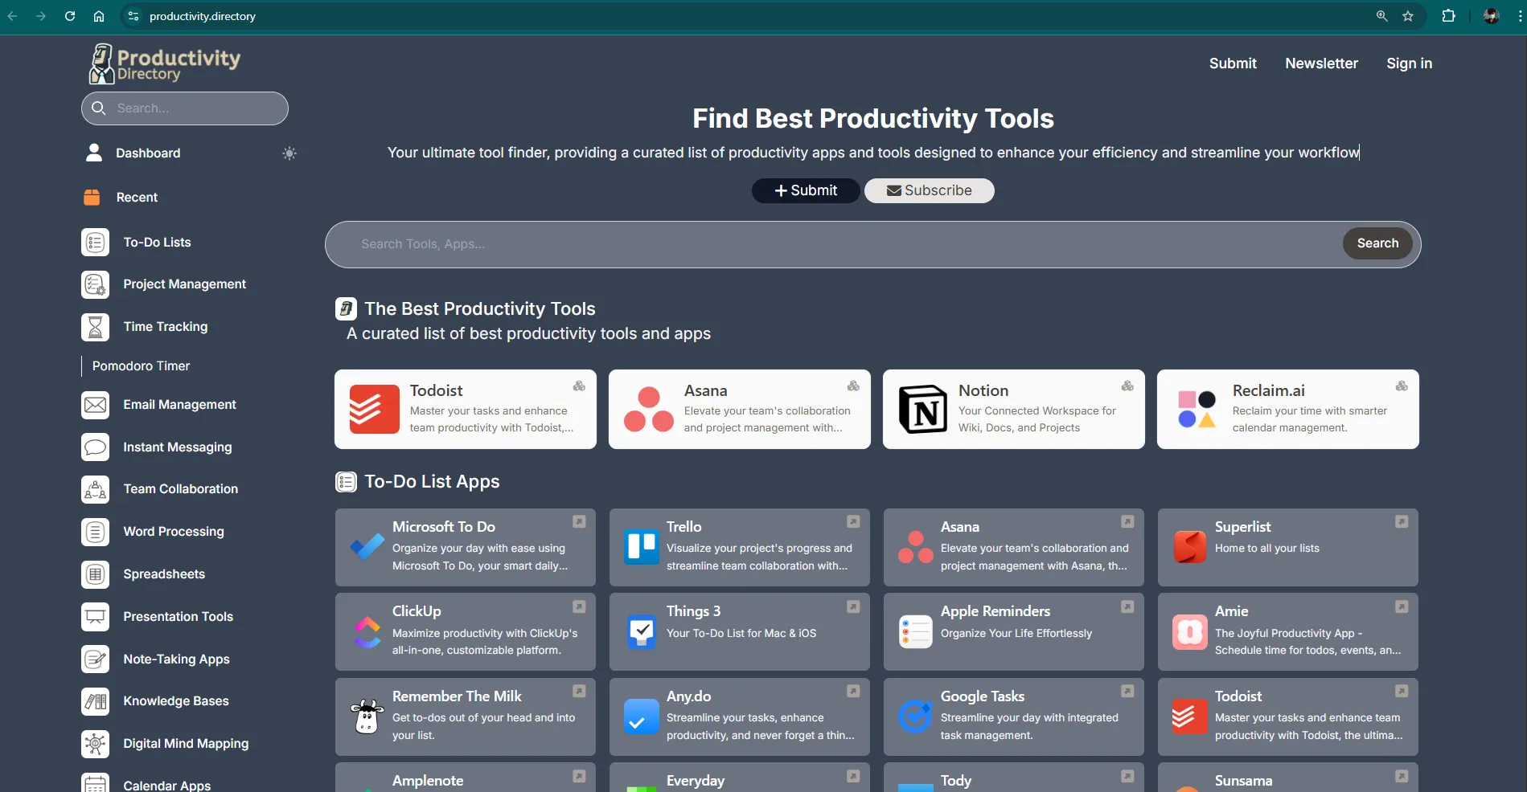The image size is (1527, 792).
Task: Bookmark the page using the star icon
Action: 1408,16
